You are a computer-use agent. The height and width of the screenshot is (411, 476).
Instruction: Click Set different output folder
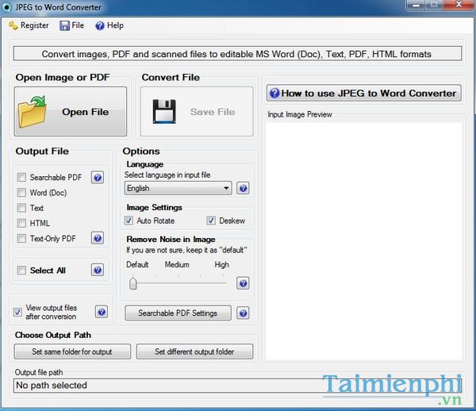(x=194, y=351)
